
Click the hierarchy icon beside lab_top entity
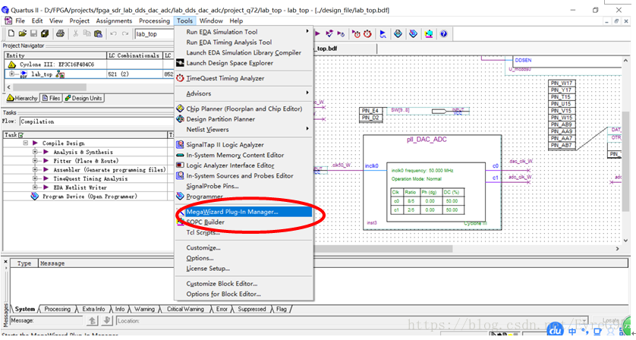(60, 74)
